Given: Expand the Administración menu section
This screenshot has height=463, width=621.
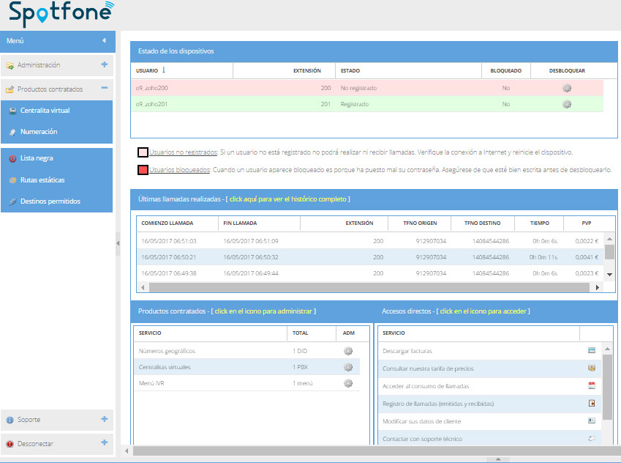Looking at the screenshot, I should point(105,64).
